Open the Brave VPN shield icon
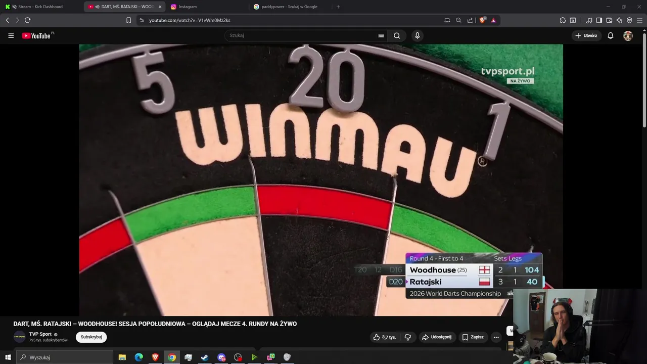The height and width of the screenshot is (364, 647). tap(629, 20)
